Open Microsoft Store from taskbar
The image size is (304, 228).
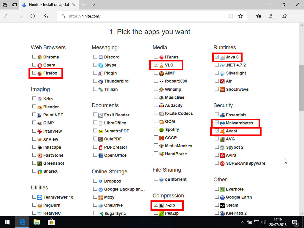click(51, 222)
